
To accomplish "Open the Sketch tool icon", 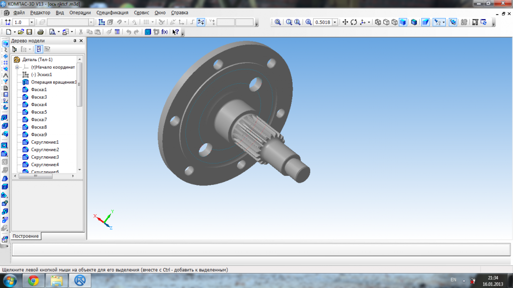I will pos(102,22).
